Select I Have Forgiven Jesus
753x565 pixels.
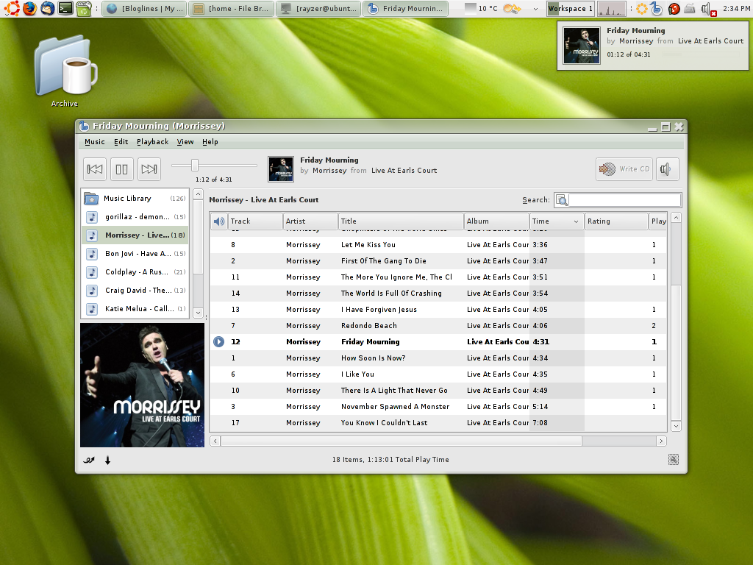[x=438, y=310]
